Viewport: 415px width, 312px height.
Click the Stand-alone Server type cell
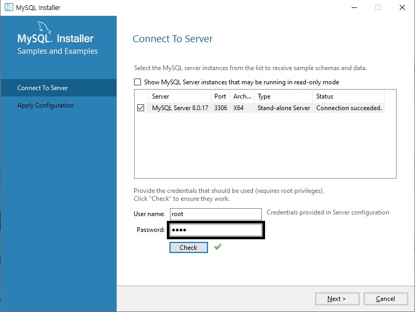pyautogui.click(x=284, y=108)
